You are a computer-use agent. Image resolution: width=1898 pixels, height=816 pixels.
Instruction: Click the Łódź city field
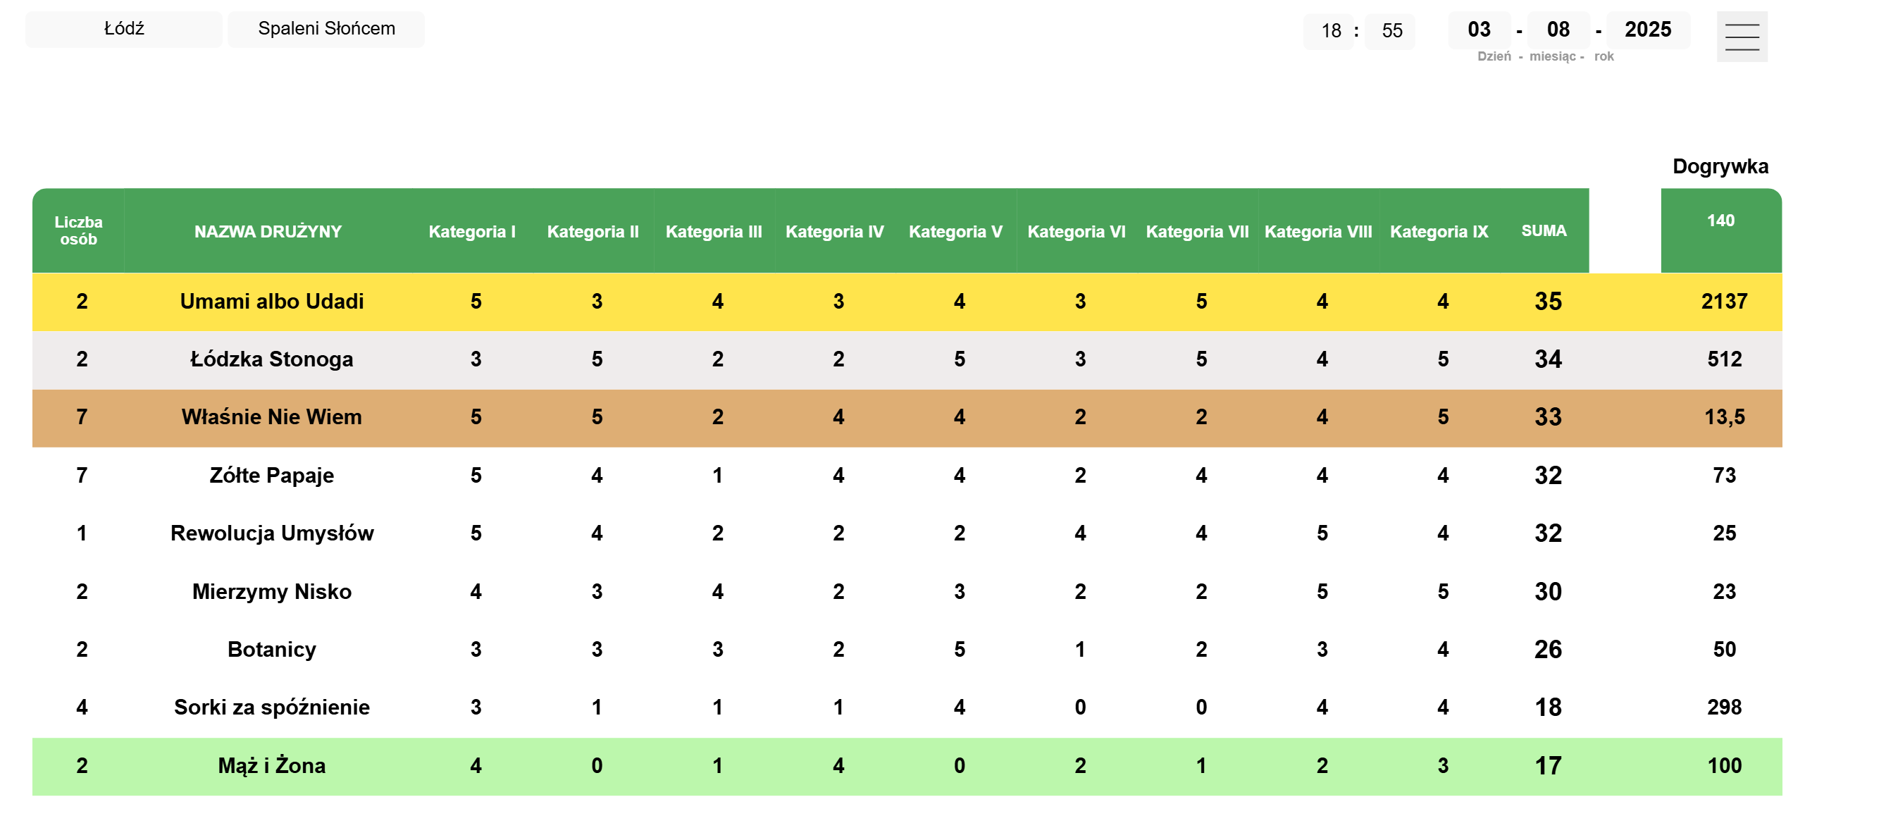[124, 29]
